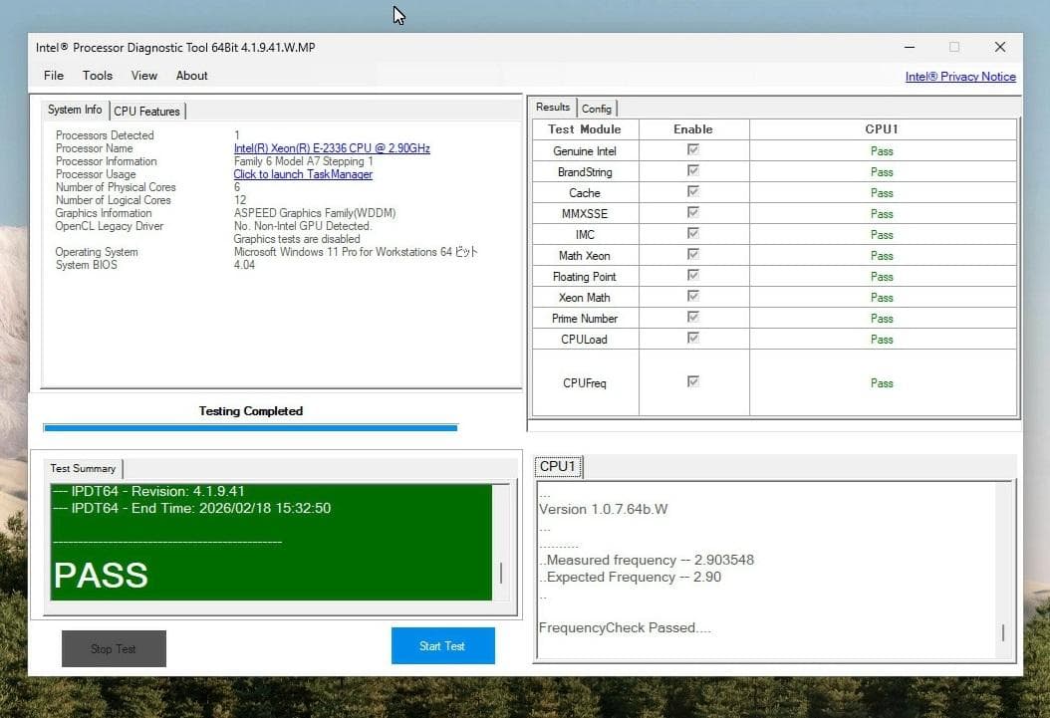Click the testing progress bar
Viewport: 1050px width, 718px height.
coord(250,427)
